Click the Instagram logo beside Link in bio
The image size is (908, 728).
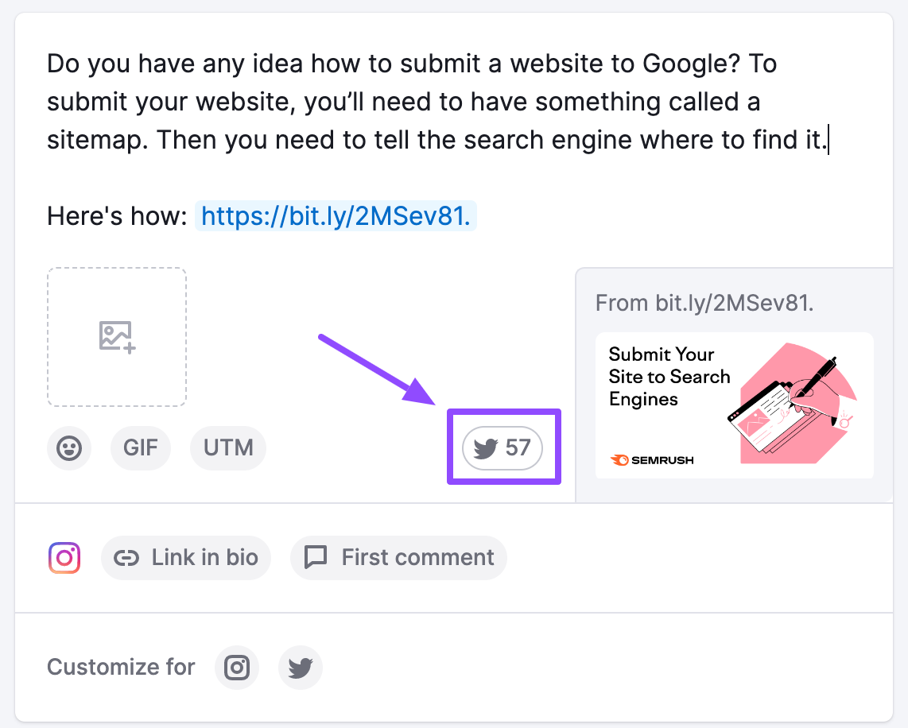[64, 558]
